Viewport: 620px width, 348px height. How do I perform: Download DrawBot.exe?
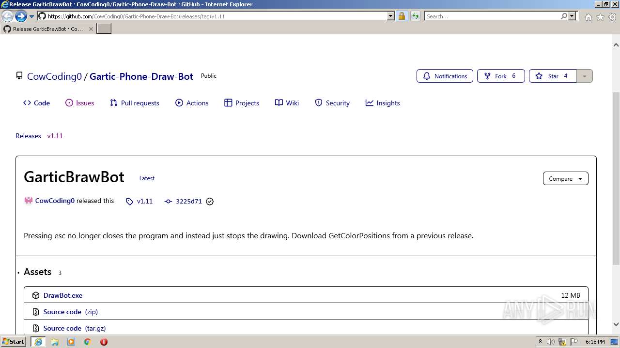click(x=63, y=295)
